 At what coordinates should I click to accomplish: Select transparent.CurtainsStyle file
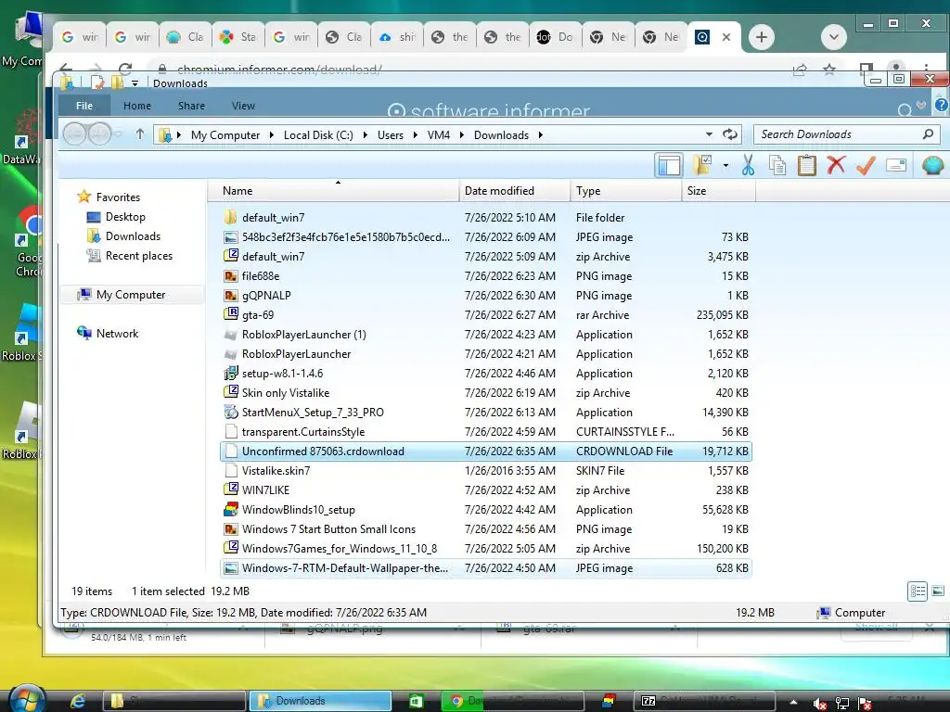click(x=486, y=432)
